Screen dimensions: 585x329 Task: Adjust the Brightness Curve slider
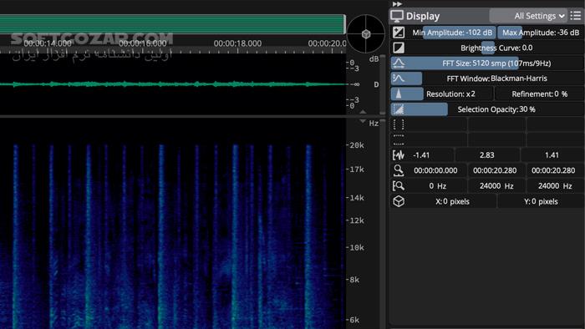pyautogui.click(x=496, y=48)
